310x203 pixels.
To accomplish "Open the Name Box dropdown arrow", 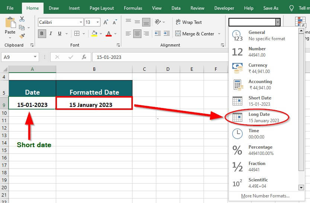I will tap(35, 57).
